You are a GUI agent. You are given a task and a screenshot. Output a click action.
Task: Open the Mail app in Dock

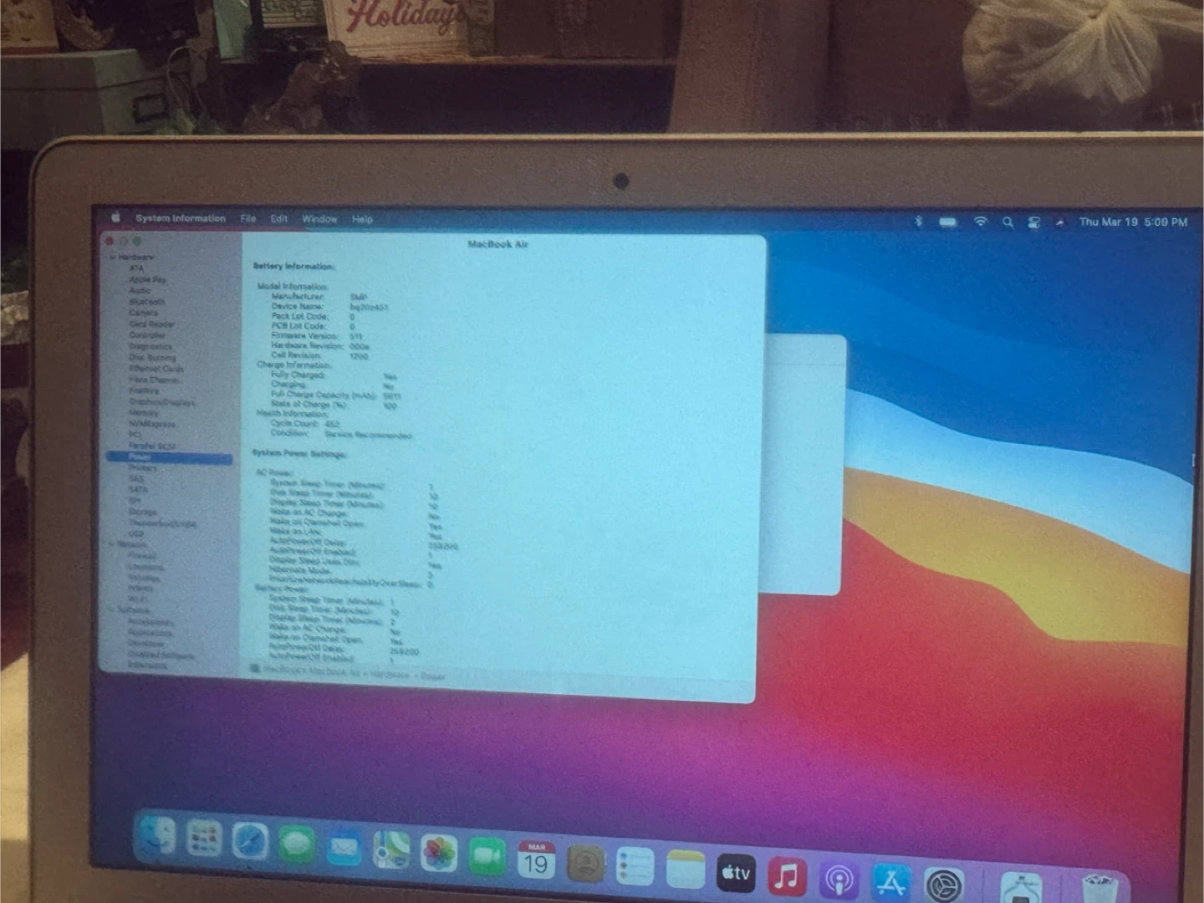[x=344, y=849]
